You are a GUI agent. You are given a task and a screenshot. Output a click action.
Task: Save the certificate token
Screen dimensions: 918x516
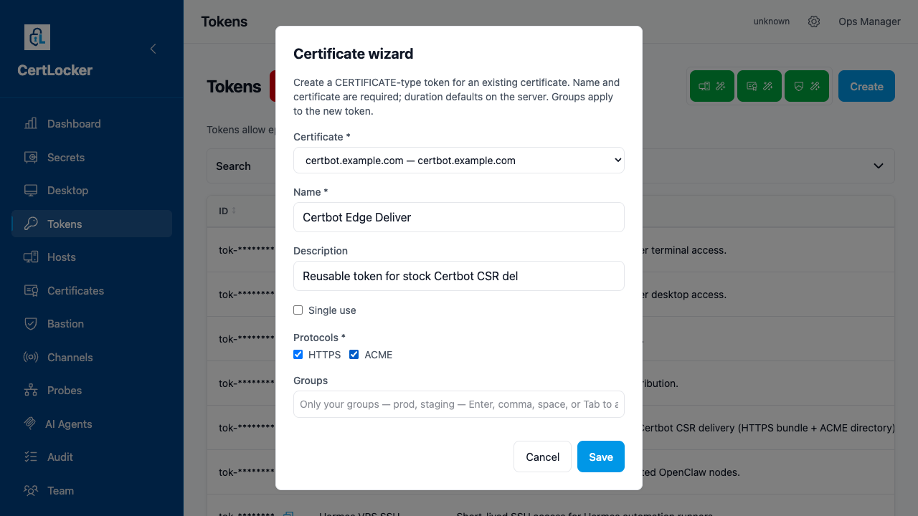pyautogui.click(x=601, y=457)
